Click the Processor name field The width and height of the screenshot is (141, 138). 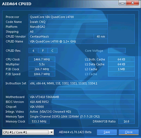68,17
